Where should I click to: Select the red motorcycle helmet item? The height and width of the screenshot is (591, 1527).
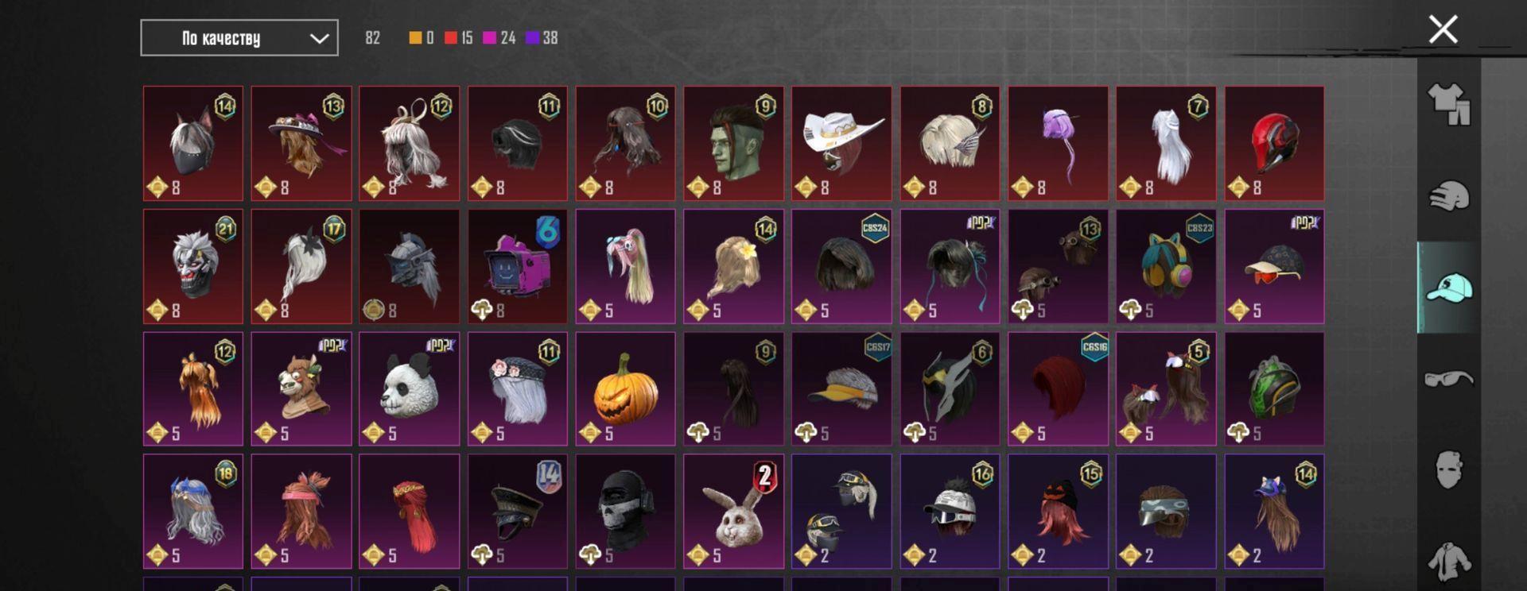click(x=1274, y=144)
